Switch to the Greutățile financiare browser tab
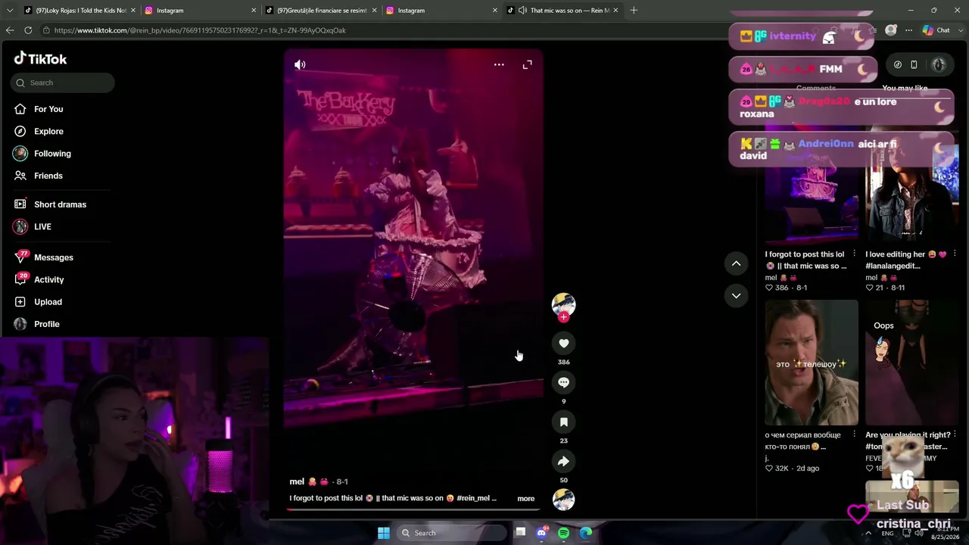The image size is (969, 545). pyautogui.click(x=321, y=11)
